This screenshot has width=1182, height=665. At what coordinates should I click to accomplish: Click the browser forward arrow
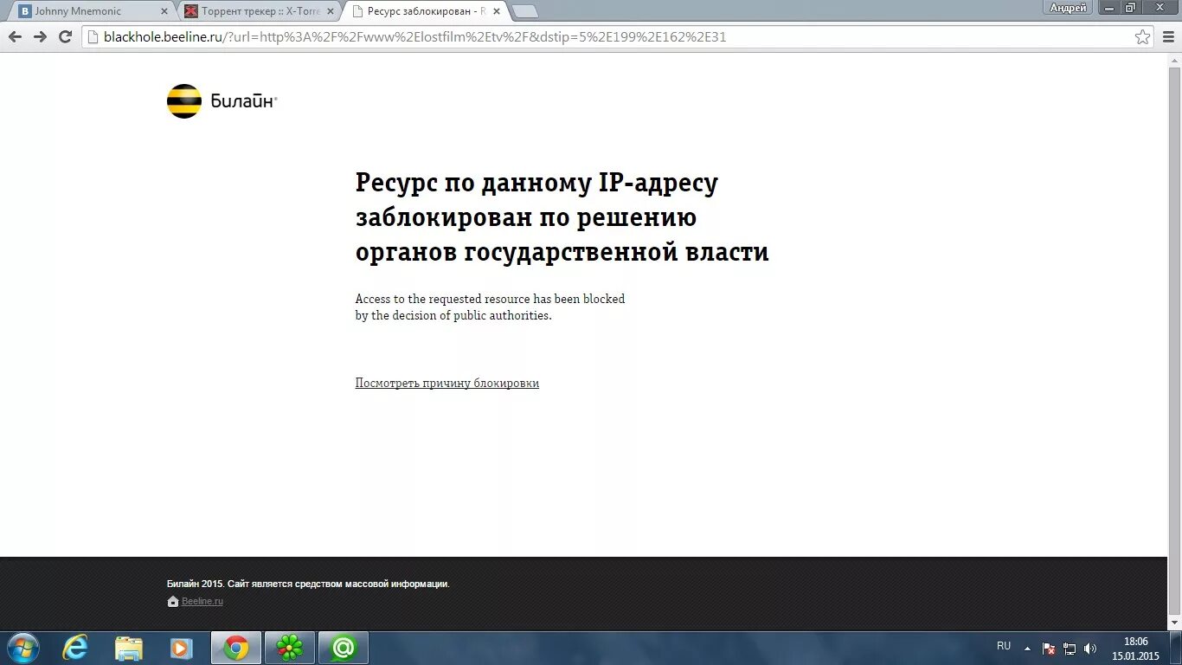pyautogui.click(x=40, y=36)
